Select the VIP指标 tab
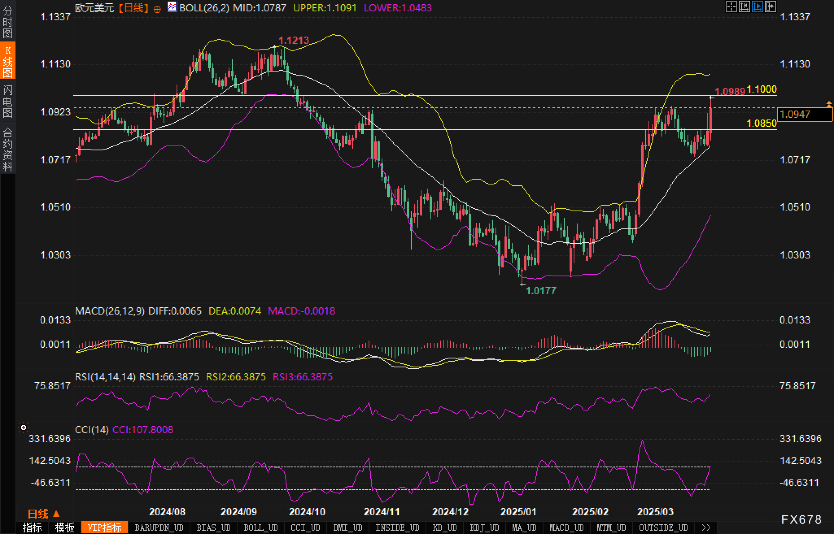This screenshot has height=534, width=834. click(x=105, y=527)
